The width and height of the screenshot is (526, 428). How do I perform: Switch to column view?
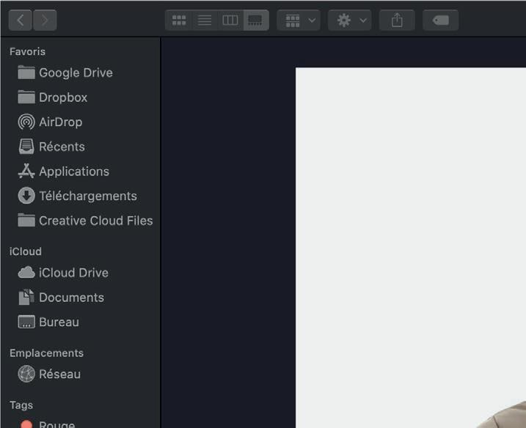[x=230, y=20]
